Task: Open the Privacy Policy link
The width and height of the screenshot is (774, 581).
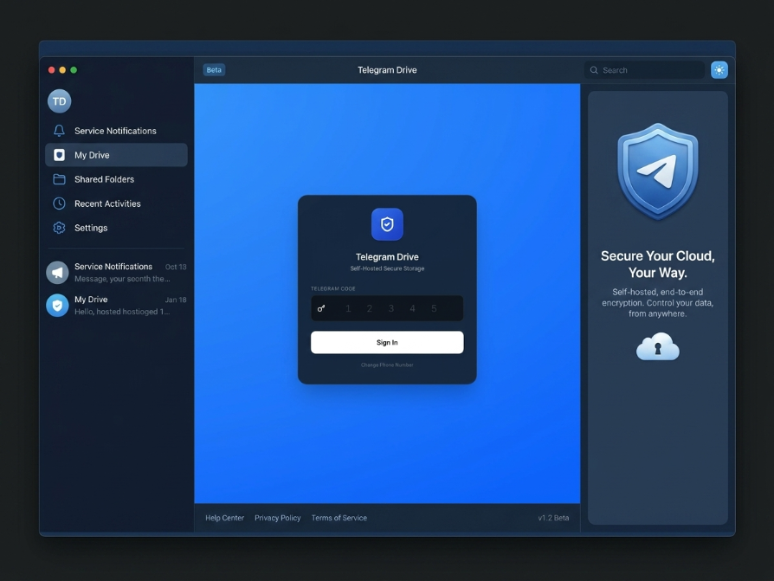Action: [277, 518]
